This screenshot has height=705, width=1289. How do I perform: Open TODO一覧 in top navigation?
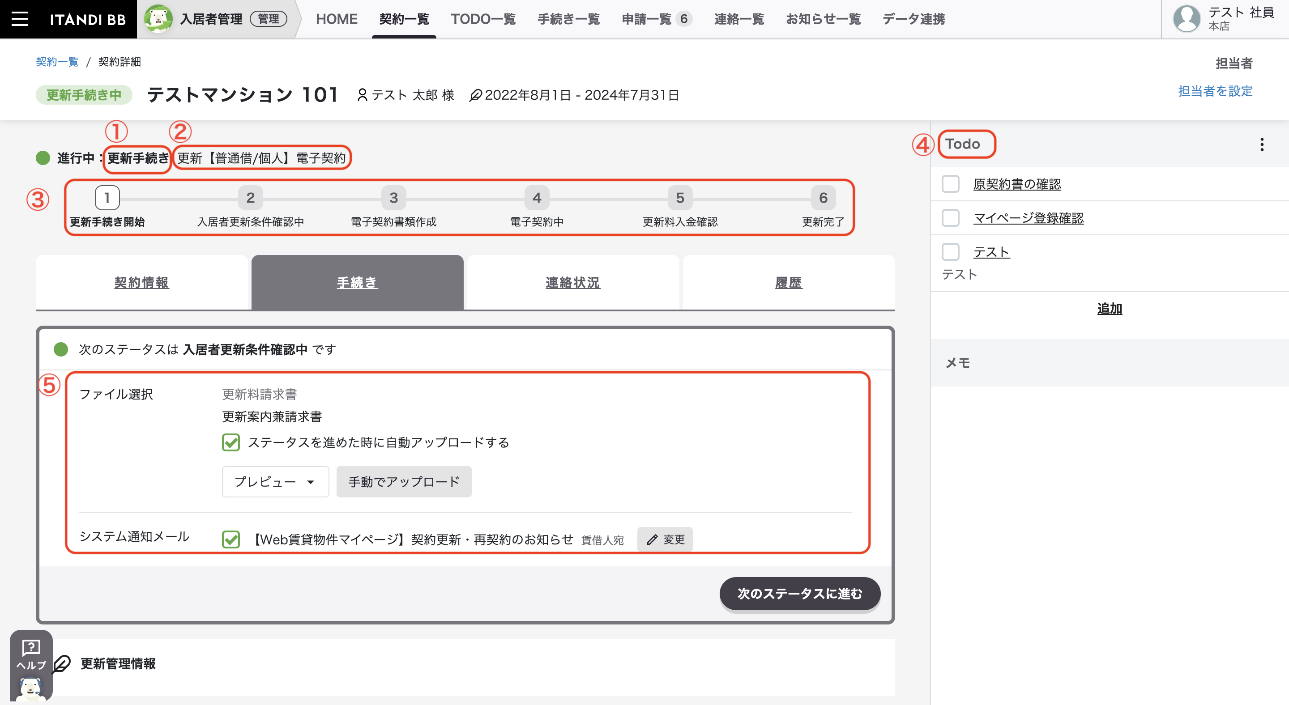tap(483, 19)
